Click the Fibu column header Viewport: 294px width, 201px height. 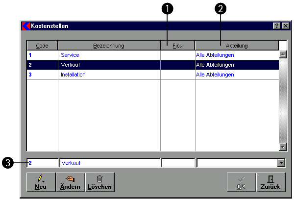177,46
